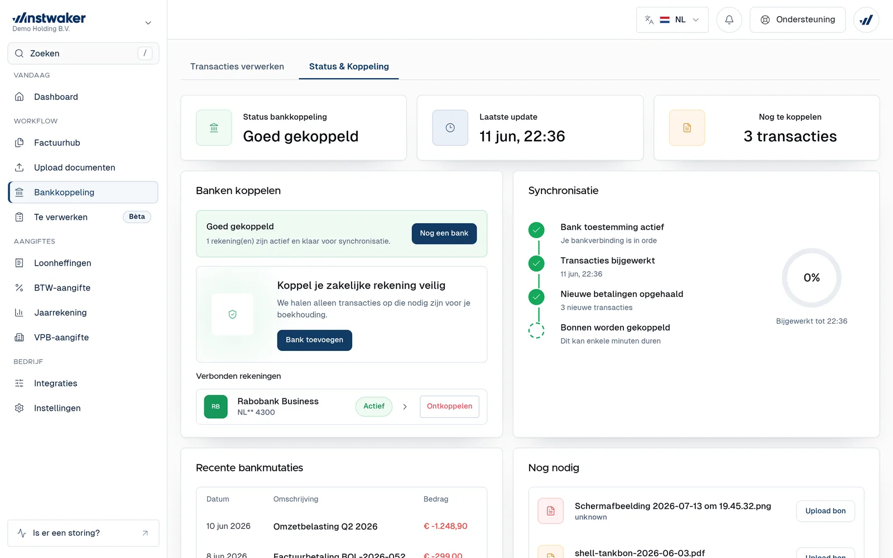Navigate to Integraties in sidebar
Screen dimensions: 893x558
click(83, 383)
